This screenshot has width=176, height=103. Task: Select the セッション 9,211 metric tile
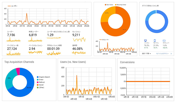pos(79,36)
